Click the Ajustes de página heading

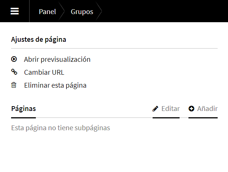click(39, 40)
